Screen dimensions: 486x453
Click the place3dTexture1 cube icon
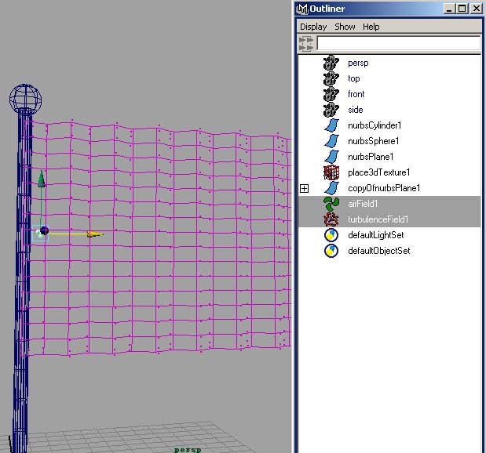tap(331, 172)
